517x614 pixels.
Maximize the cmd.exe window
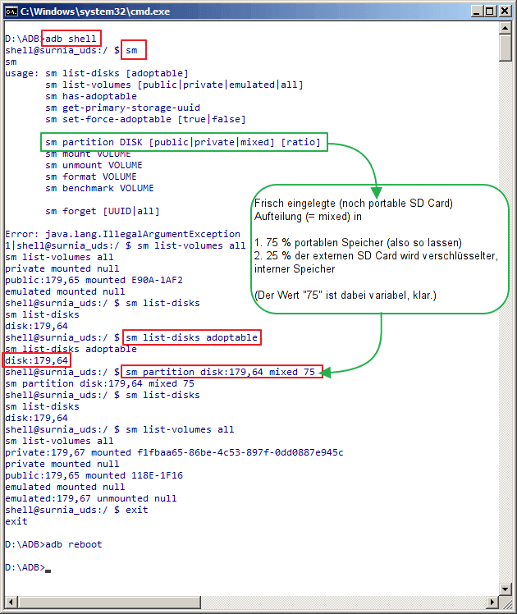(490, 11)
